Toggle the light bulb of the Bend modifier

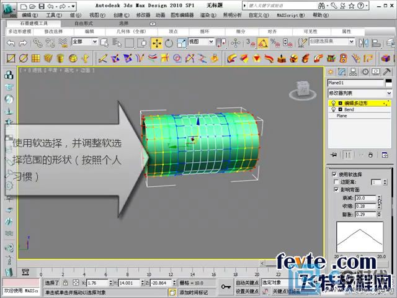[x=334, y=109]
